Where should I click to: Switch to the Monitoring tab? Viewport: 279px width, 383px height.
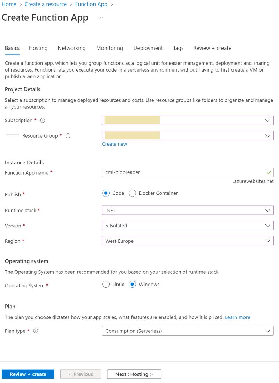[110, 48]
